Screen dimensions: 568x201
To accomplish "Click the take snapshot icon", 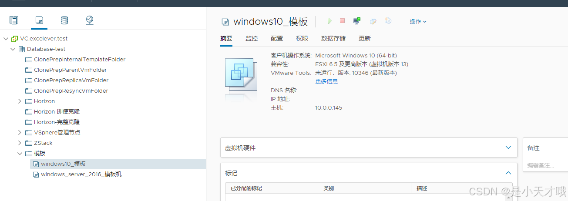I will coord(388,21).
